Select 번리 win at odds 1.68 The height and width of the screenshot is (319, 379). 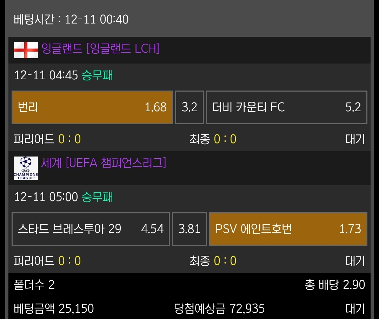92,107
